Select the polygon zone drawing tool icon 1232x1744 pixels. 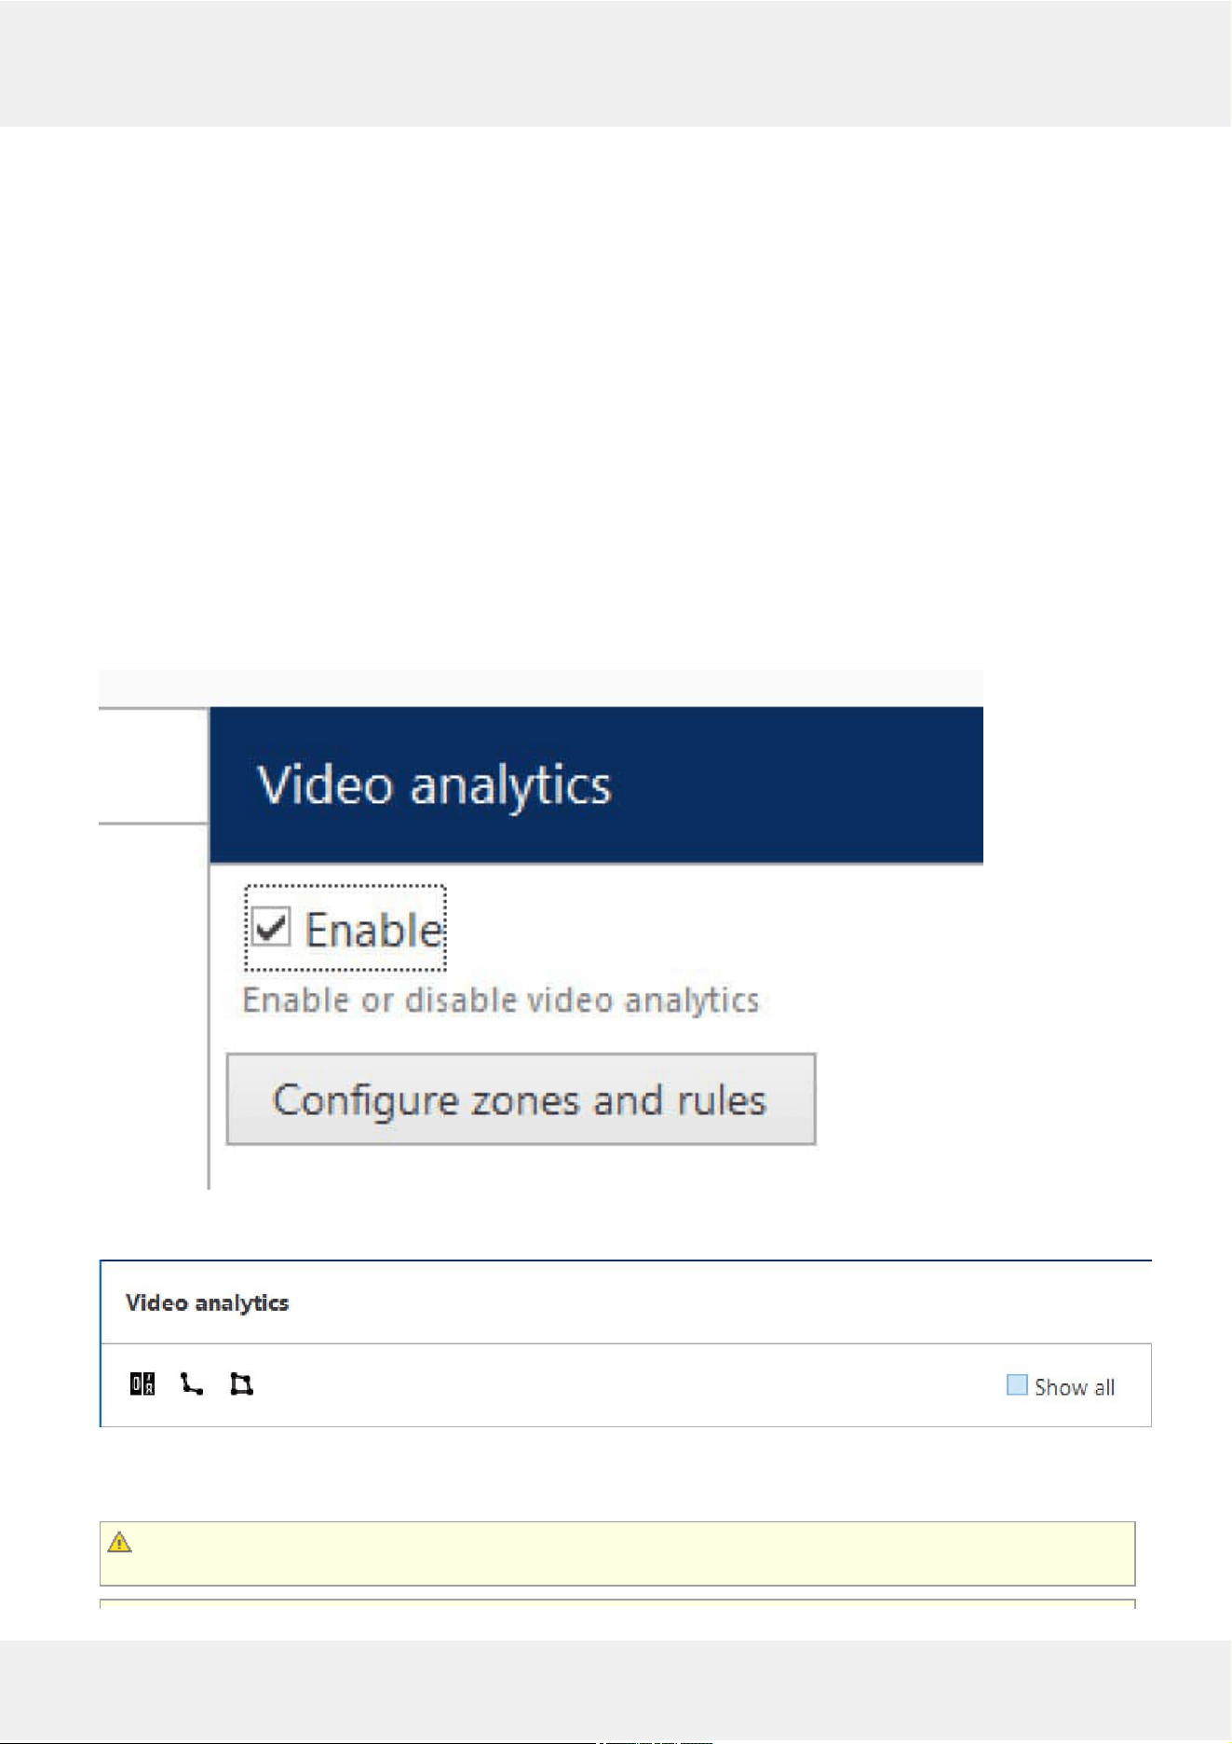[x=241, y=1383]
